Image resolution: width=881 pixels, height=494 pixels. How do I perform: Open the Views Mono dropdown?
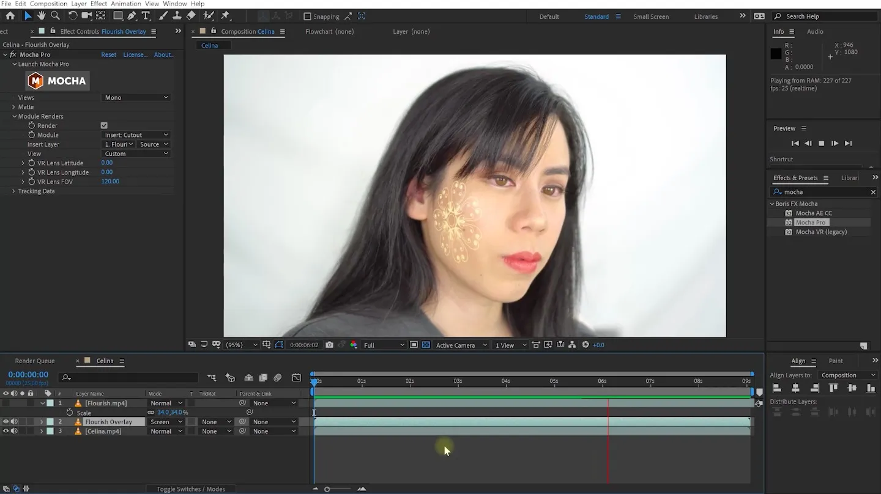[136, 97]
